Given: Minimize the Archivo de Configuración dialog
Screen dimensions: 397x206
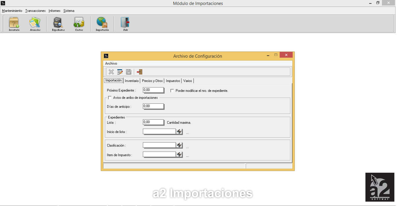Looking at the screenshot, I should tap(268, 55).
